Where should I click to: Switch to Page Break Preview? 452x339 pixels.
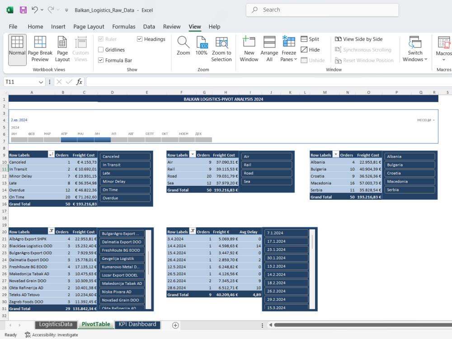click(x=40, y=50)
